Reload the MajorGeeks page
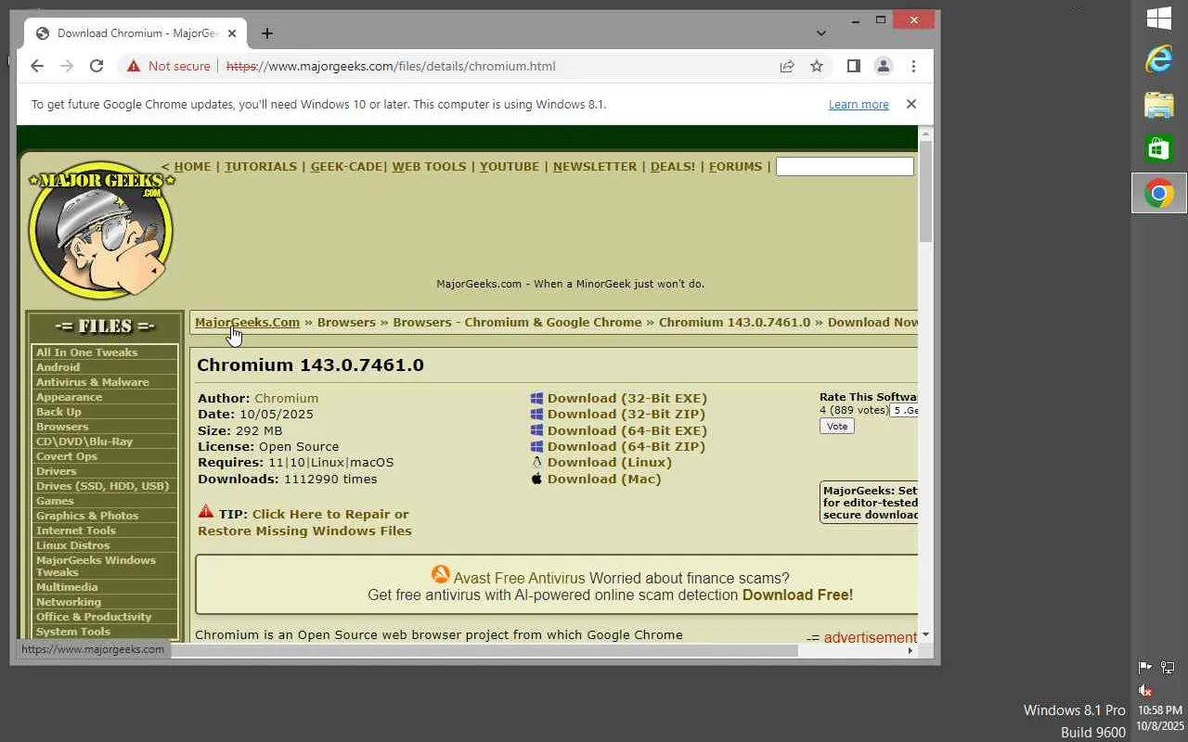Viewport: 1188px width, 742px height. click(x=97, y=66)
